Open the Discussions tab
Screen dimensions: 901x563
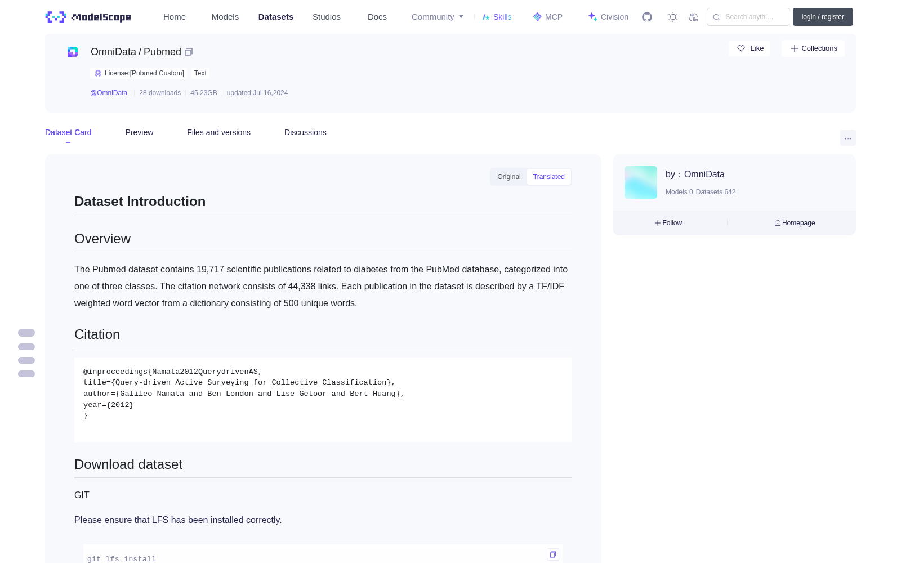point(305,132)
